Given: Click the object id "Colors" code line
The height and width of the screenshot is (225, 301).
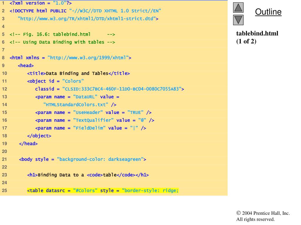Looking at the screenshot, I should 56,81.
